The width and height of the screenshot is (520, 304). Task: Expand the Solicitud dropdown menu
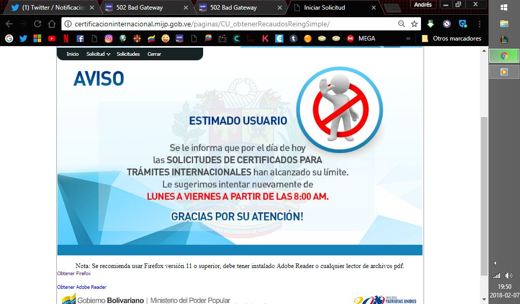point(98,54)
